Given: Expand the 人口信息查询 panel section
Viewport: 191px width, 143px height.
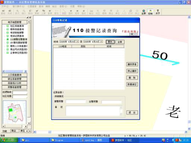Looking at the screenshot, I should [15, 75].
